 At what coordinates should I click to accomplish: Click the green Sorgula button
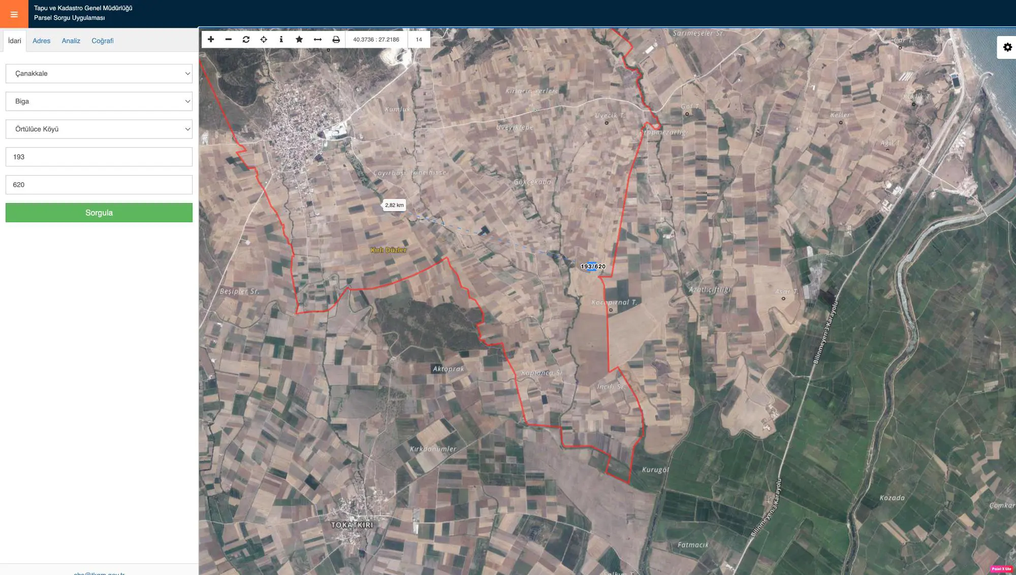[x=99, y=213]
